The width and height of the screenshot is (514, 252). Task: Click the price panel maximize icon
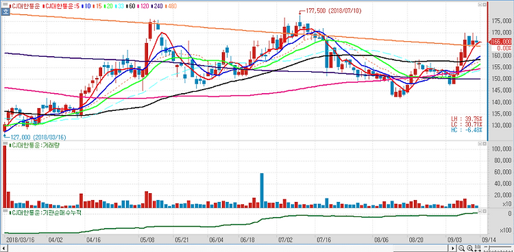click(x=480, y=5)
